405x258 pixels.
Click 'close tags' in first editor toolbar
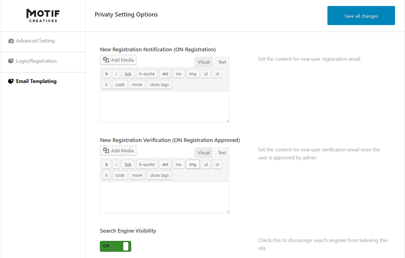(159, 85)
